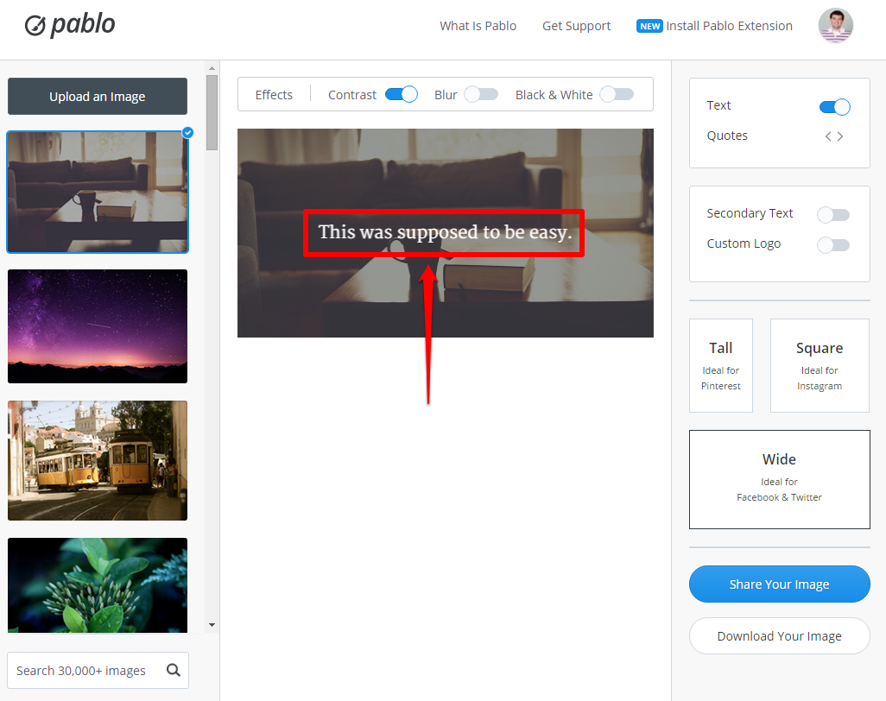Image resolution: width=886 pixels, height=701 pixels.
Task: Select the Wide Facebook & Twitter size
Action: pyautogui.click(x=779, y=480)
